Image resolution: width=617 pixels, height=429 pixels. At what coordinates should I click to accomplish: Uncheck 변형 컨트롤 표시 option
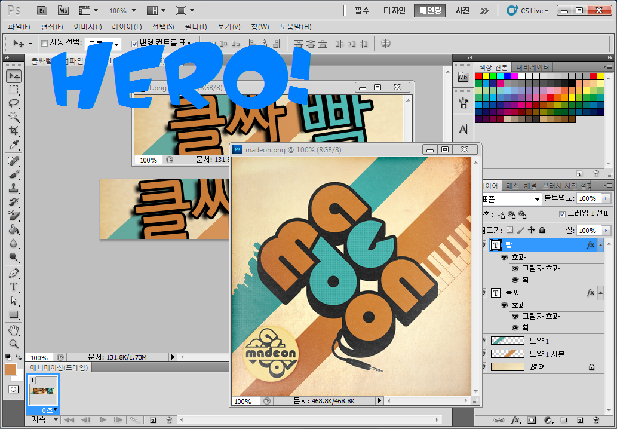[134, 43]
